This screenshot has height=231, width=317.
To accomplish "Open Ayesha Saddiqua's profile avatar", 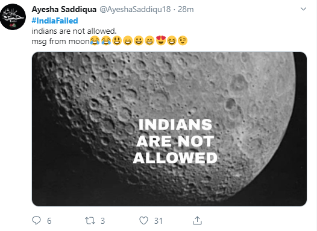I will (x=13, y=17).
